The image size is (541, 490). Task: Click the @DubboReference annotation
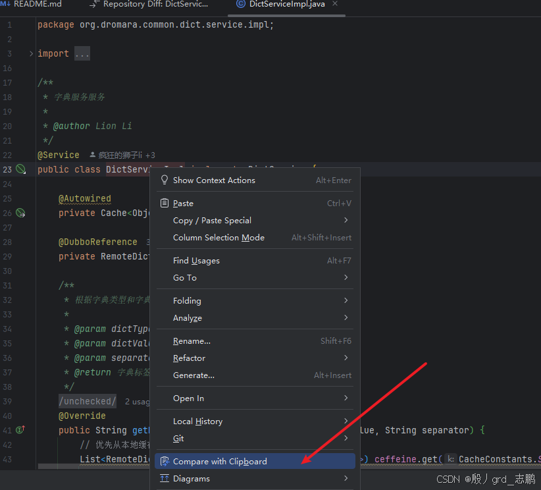tap(98, 242)
